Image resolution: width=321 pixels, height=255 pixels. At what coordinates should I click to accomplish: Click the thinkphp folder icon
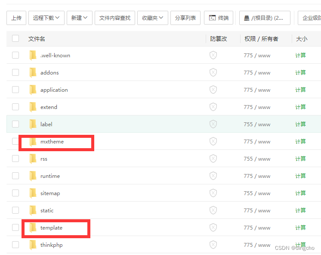(33, 245)
